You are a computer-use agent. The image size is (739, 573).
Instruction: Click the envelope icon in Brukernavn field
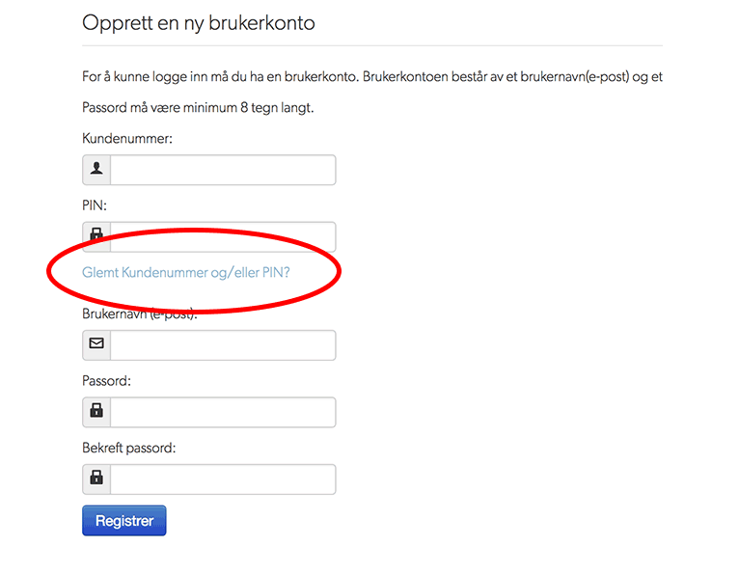96,343
